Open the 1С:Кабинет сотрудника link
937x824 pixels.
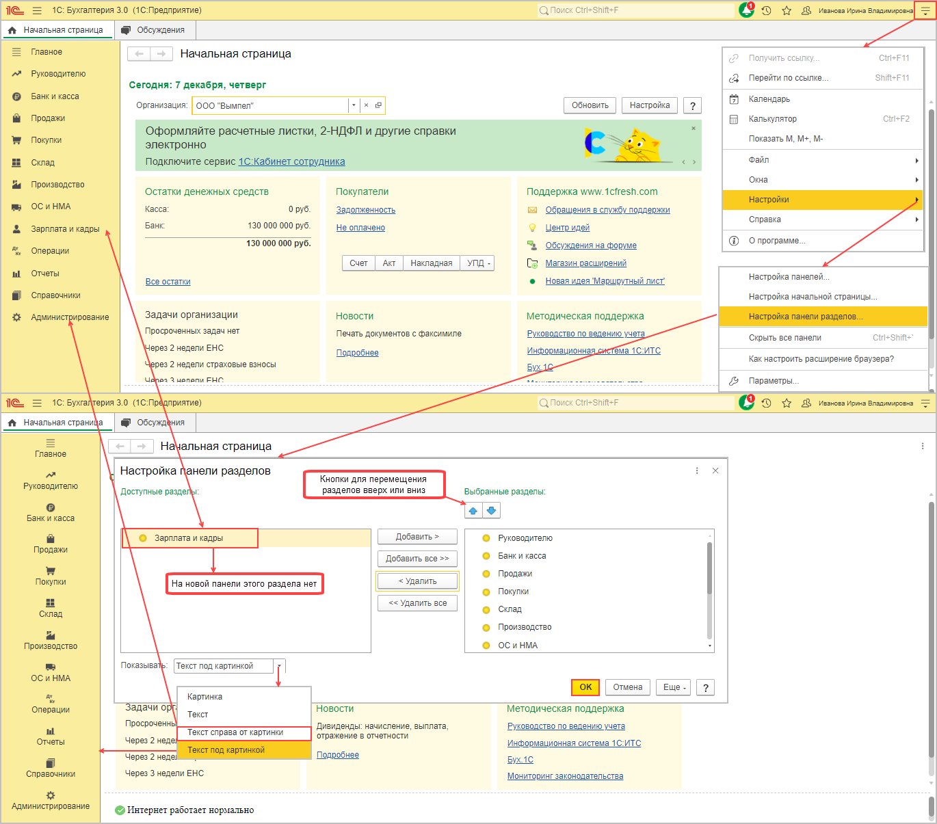[x=292, y=162]
